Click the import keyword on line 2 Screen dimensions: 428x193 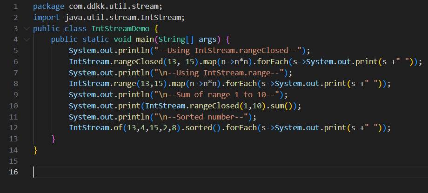coord(44,18)
